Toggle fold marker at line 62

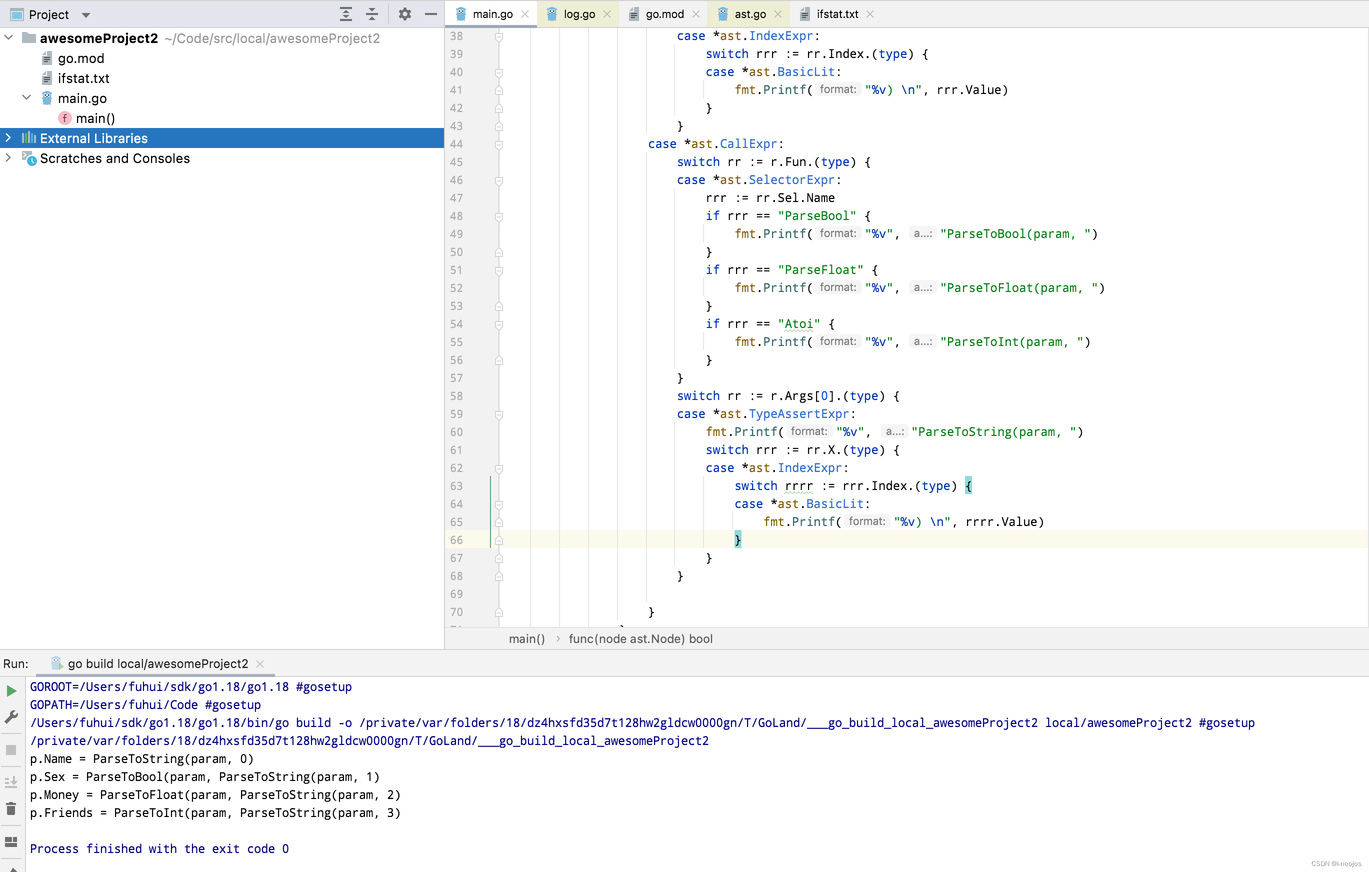(498, 468)
